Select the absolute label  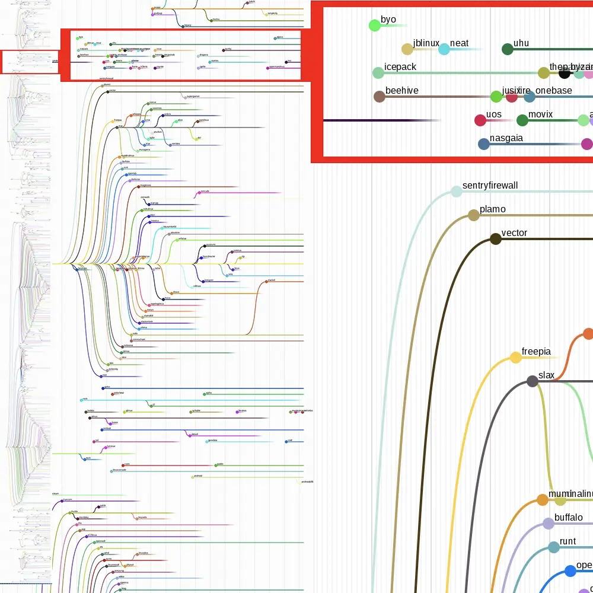tap(175, 233)
